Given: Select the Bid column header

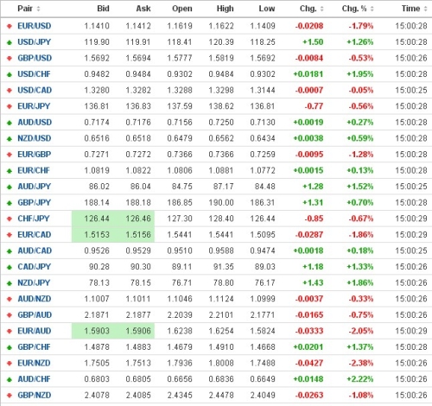Looking at the screenshot, I should (x=103, y=9).
